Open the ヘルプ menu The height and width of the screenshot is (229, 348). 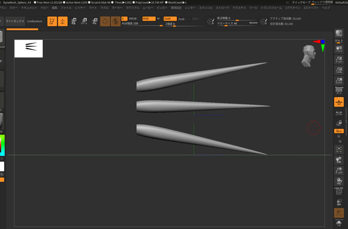coord(326,8)
